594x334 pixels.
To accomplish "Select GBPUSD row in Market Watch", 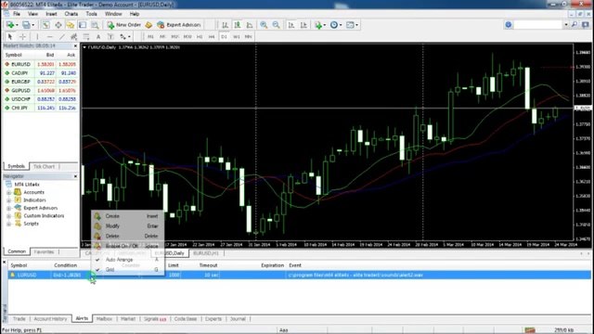I will coord(41,91).
